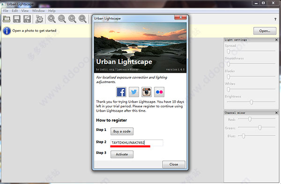
Task: Click the save-as floppy disk icon
Action: click(27, 19)
